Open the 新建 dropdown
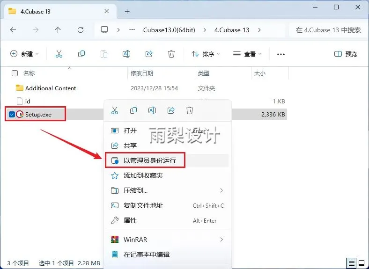369x269 pixels. click(x=24, y=54)
